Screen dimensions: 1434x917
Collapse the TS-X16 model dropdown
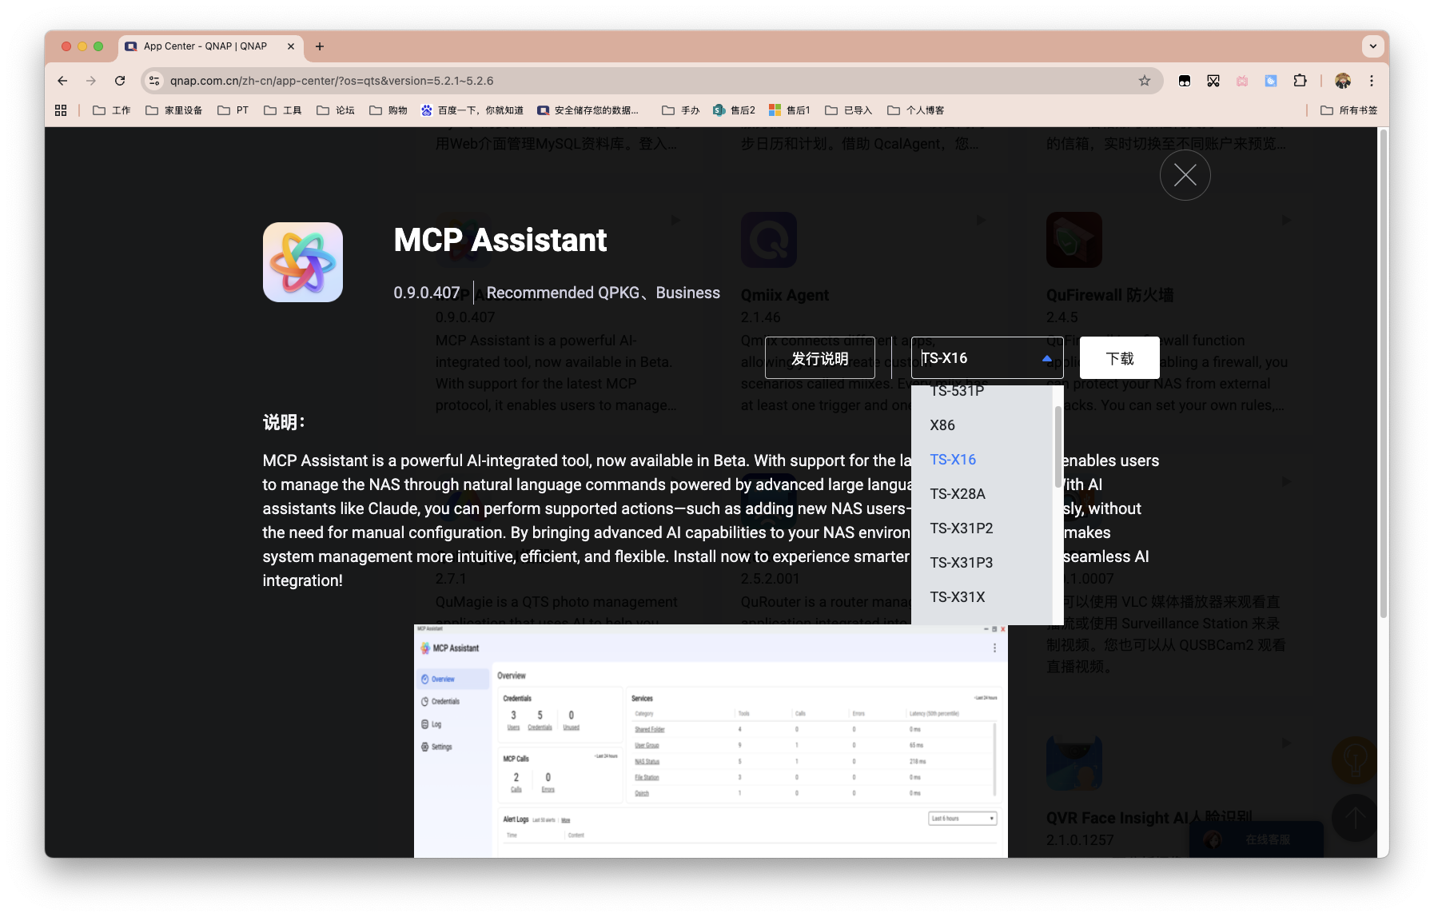1046,358
